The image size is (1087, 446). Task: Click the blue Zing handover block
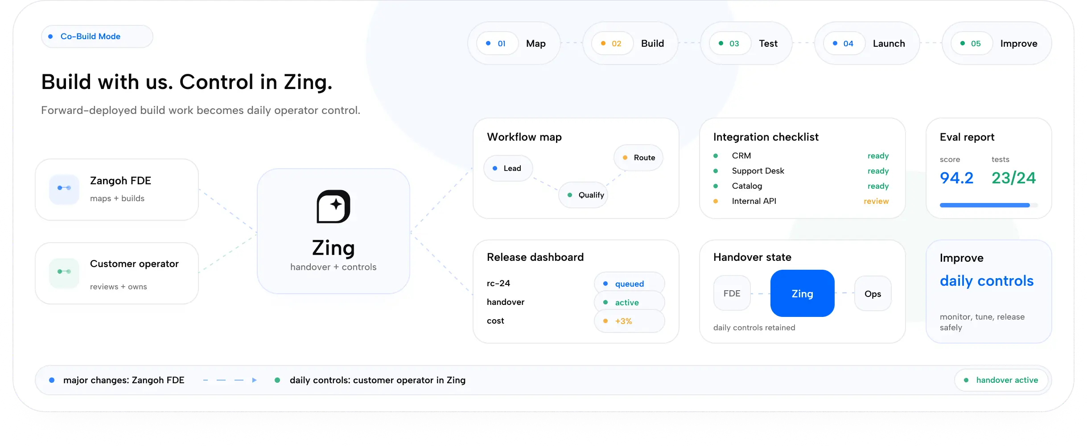803,293
